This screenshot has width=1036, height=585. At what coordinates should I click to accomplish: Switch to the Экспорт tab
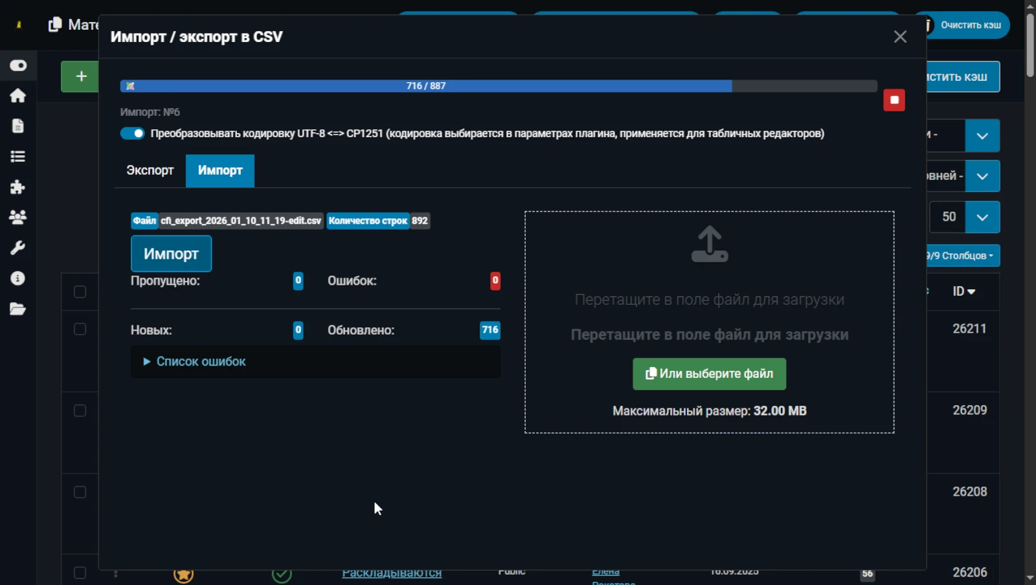(150, 171)
